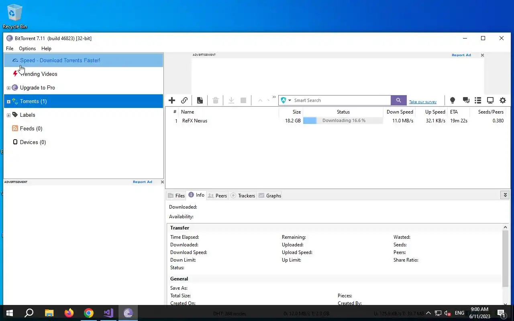Viewport: 514px width, 321px height.
Task: Select Torrents (1) in the sidebar
Action: coord(84,101)
